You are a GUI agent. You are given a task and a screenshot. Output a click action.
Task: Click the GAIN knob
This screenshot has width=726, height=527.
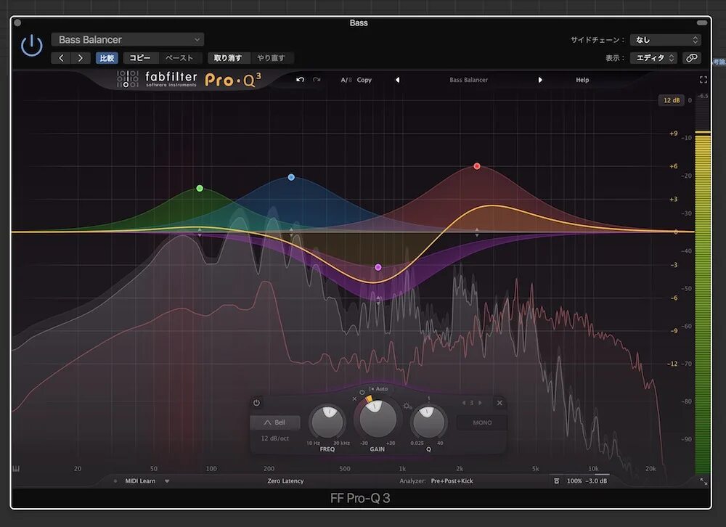pyautogui.click(x=378, y=419)
